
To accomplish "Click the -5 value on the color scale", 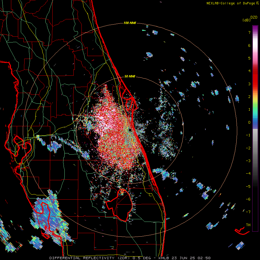I will point(248,187).
